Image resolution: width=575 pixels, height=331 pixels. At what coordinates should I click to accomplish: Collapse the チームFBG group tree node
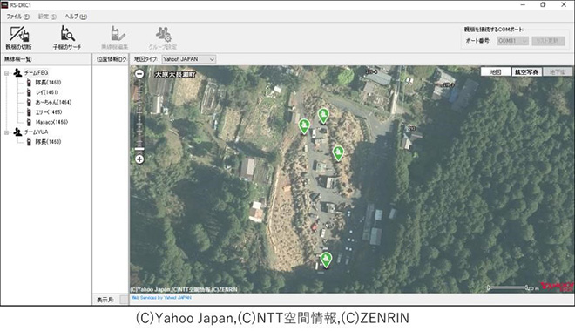tap(6, 73)
